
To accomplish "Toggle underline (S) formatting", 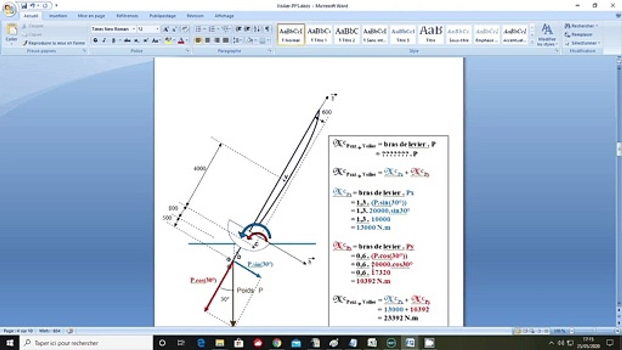I will point(114,40).
